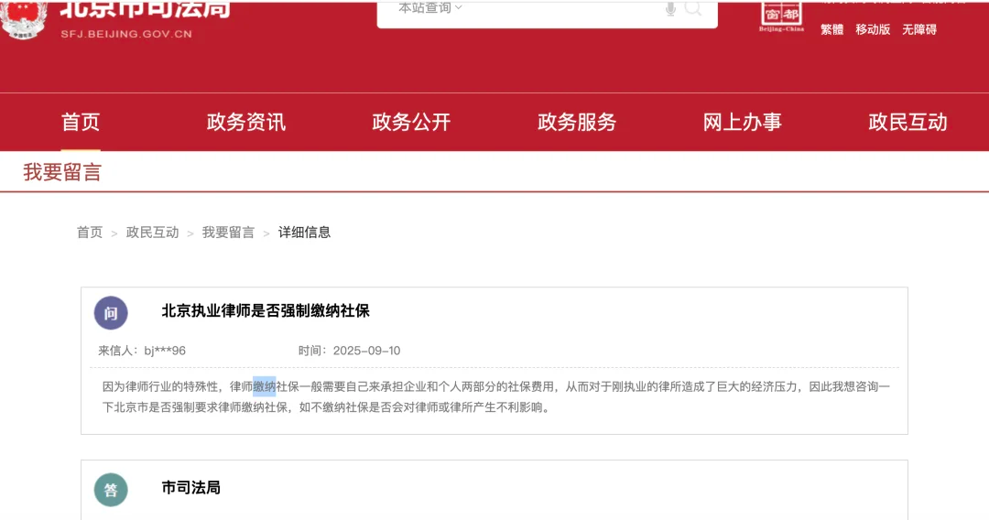The image size is (989, 520).
Task: Click the purple 问 question icon
Action: [111, 312]
